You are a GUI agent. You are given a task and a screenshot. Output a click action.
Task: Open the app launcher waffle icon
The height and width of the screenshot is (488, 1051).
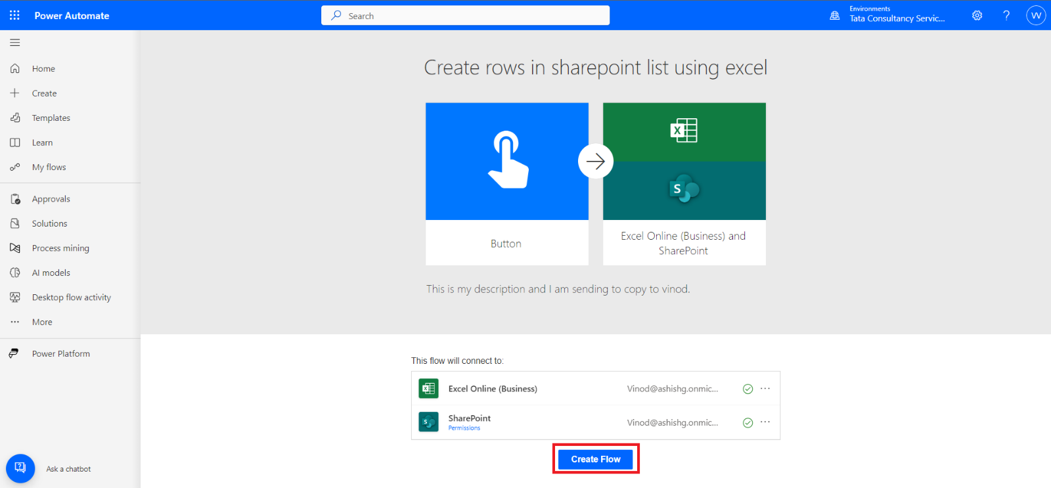tap(14, 15)
